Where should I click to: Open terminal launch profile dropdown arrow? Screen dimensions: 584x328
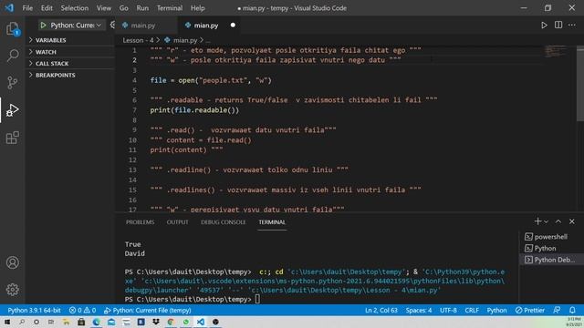point(546,221)
